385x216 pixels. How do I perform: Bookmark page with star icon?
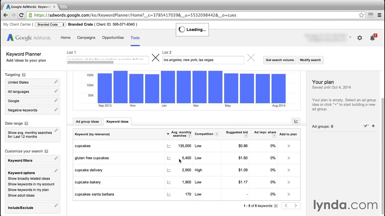coord(361,15)
